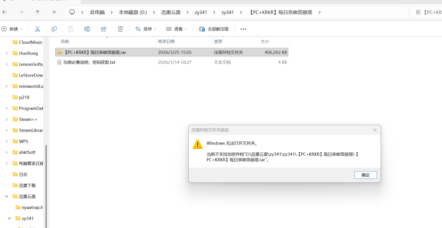Click 压缩存档文件夹 type cell
This screenshot has height=228, width=442.
point(228,52)
